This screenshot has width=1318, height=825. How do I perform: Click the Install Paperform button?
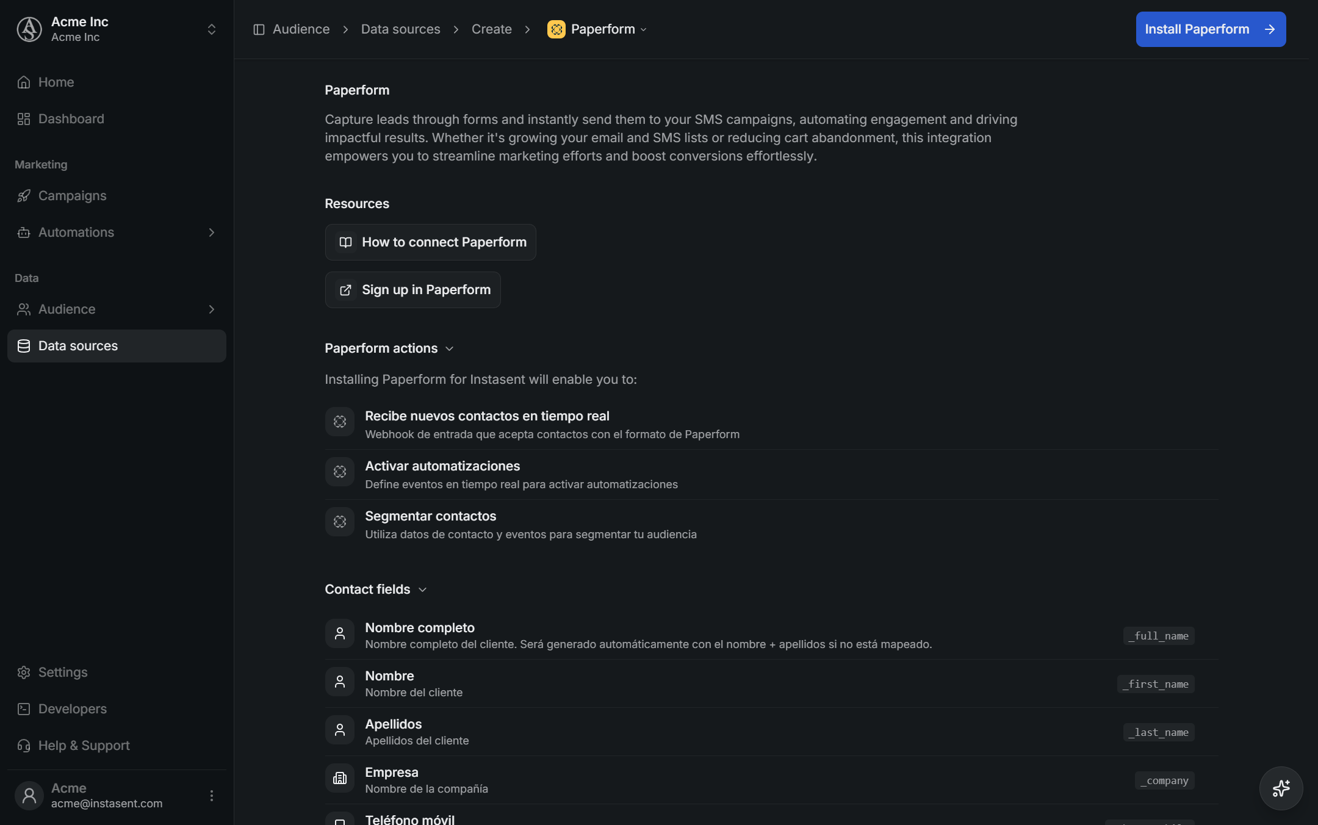[1211, 29]
